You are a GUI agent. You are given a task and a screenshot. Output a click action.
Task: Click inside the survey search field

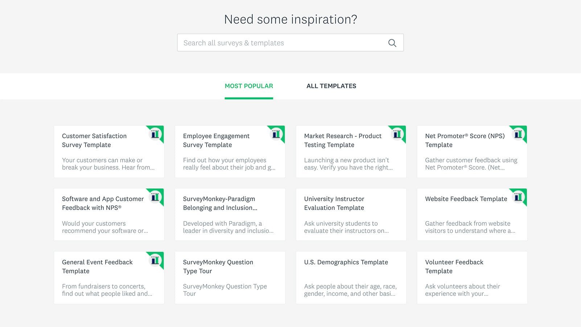click(x=272, y=42)
